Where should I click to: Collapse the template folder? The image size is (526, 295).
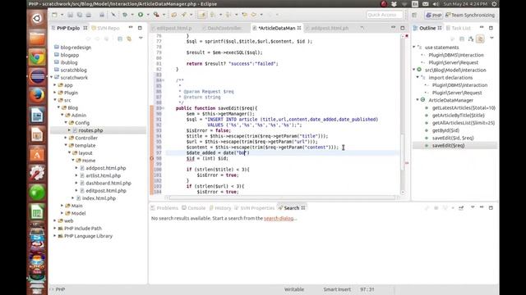tap(66, 146)
